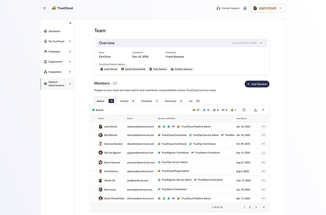
Task: Check the Karl Levain row checkbox
Action: point(93,190)
